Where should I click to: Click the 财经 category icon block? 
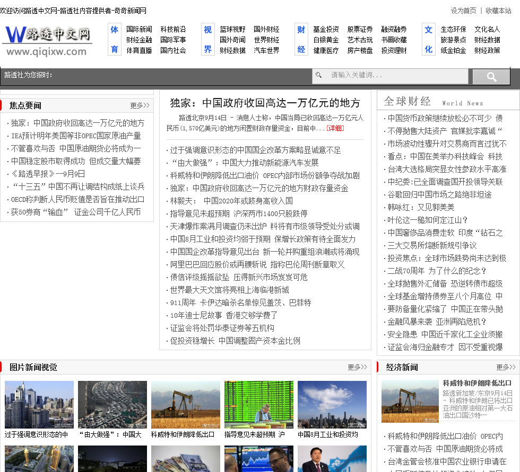(301, 39)
